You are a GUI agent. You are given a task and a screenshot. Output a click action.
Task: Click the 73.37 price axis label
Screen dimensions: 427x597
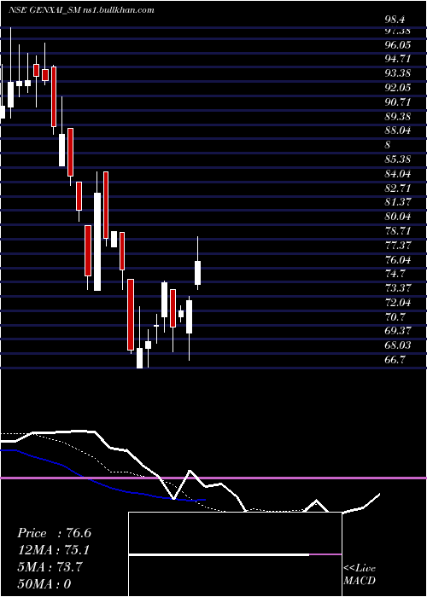click(x=398, y=288)
